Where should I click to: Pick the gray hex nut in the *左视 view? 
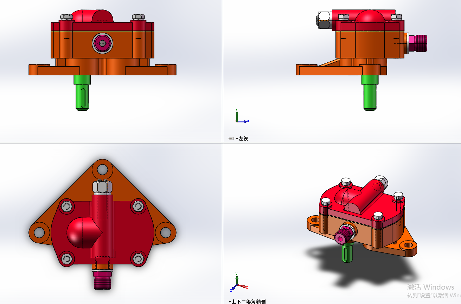324,20
